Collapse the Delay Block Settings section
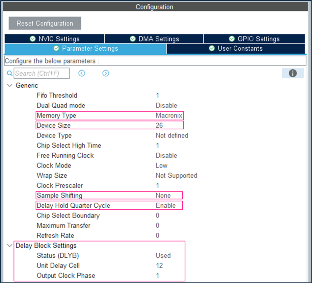Viewport: 312px width, 283px height. point(10,245)
